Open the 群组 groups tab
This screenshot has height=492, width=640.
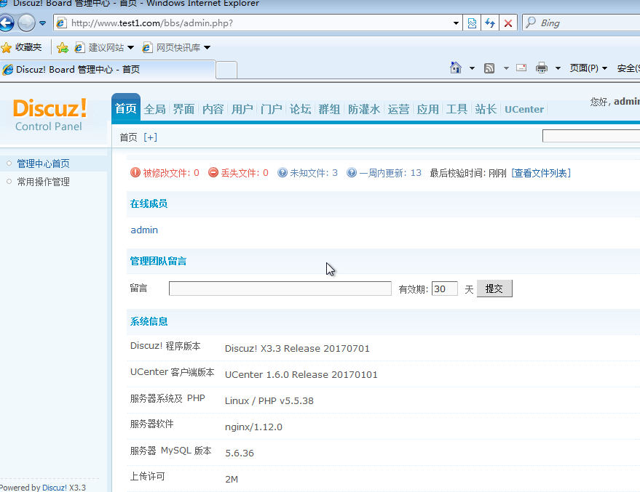329,109
